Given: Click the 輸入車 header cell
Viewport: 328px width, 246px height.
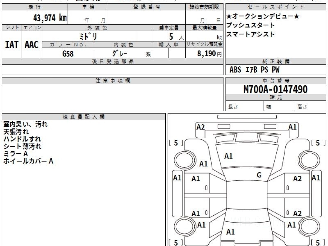Looking at the screenshot, I should coord(169,45).
